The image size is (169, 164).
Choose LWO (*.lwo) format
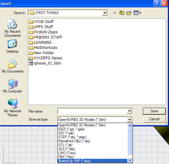pyautogui.click(x=93, y=153)
